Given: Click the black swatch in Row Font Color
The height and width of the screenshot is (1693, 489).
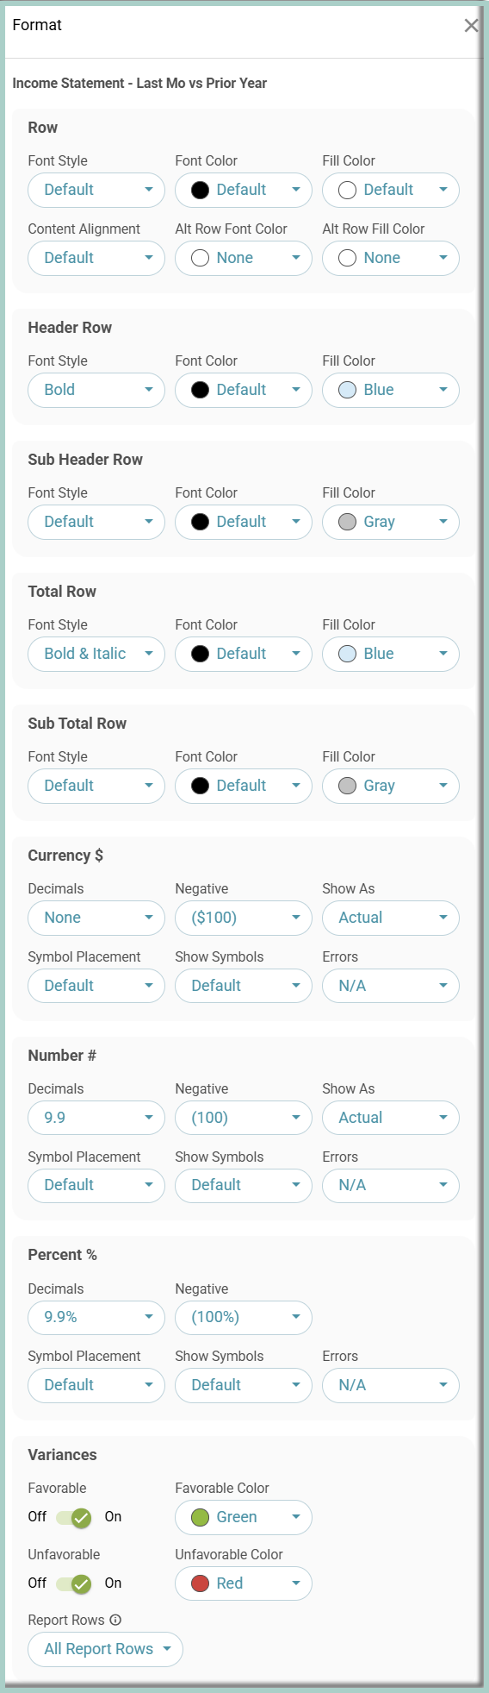Looking at the screenshot, I should click(x=201, y=190).
